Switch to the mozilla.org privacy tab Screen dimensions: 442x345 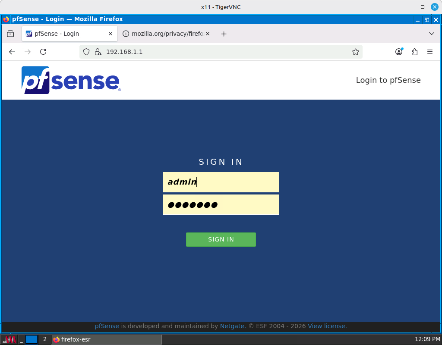point(166,33)
